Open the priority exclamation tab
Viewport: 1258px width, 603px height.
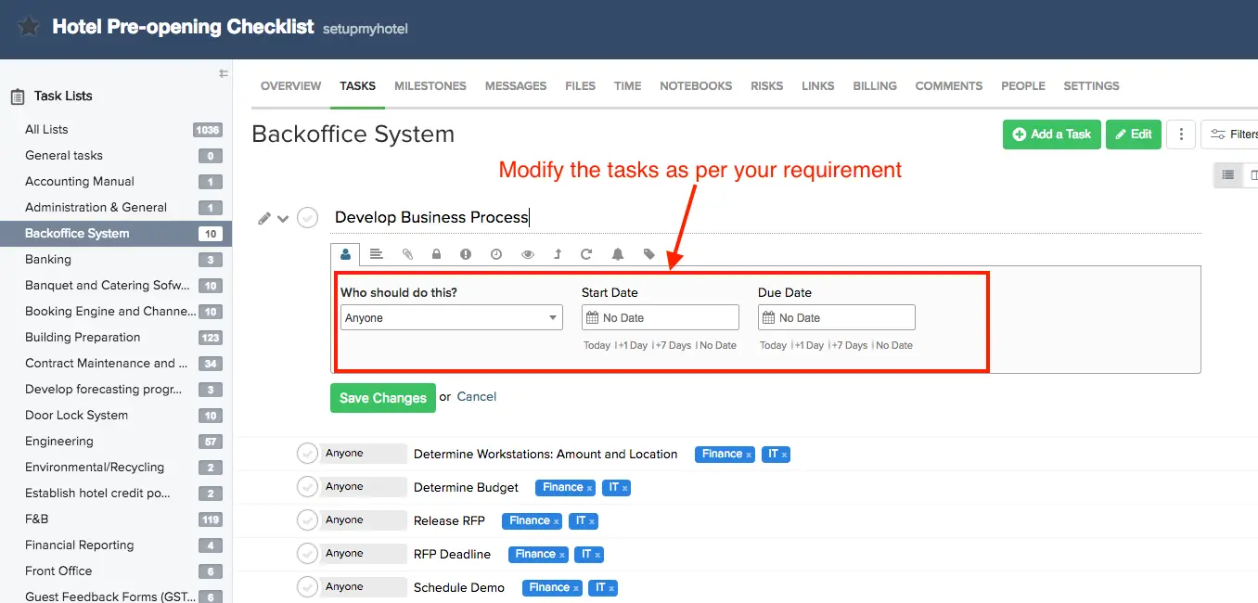coord(466,253)
